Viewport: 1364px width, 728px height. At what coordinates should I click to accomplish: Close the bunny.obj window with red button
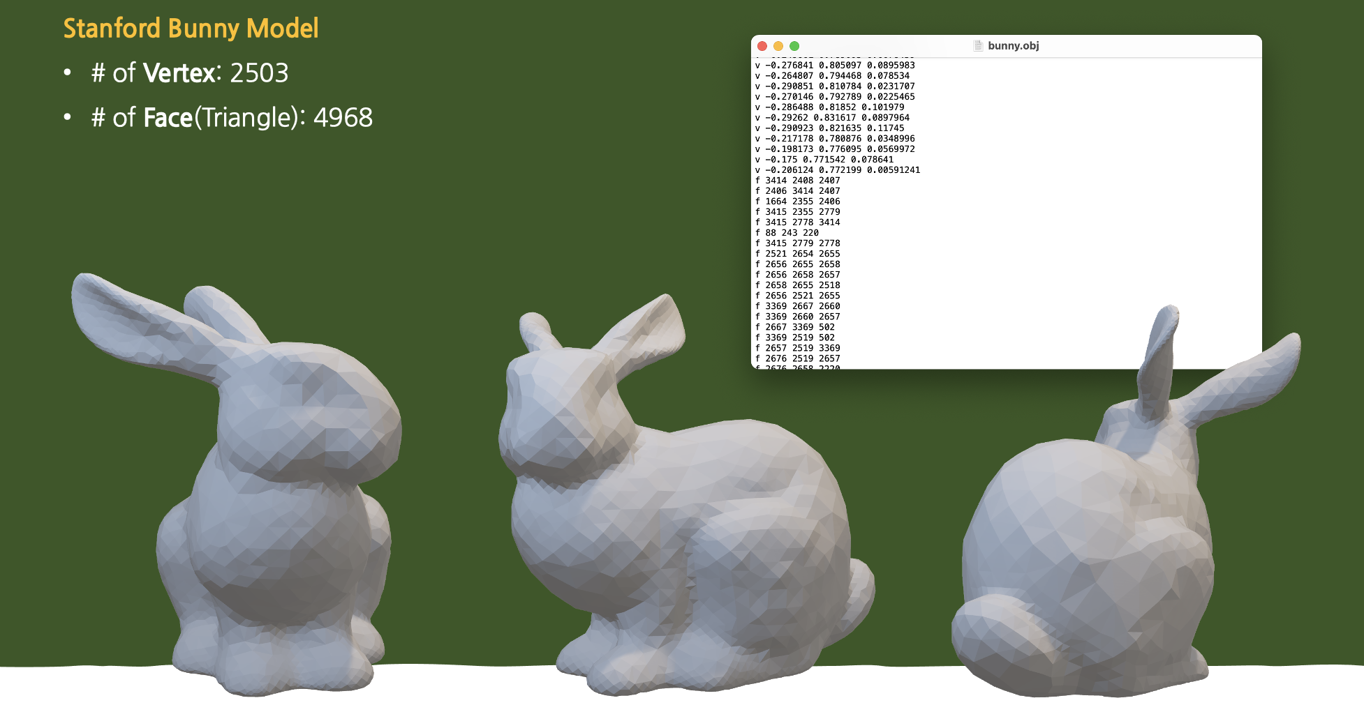pos(762,46)
